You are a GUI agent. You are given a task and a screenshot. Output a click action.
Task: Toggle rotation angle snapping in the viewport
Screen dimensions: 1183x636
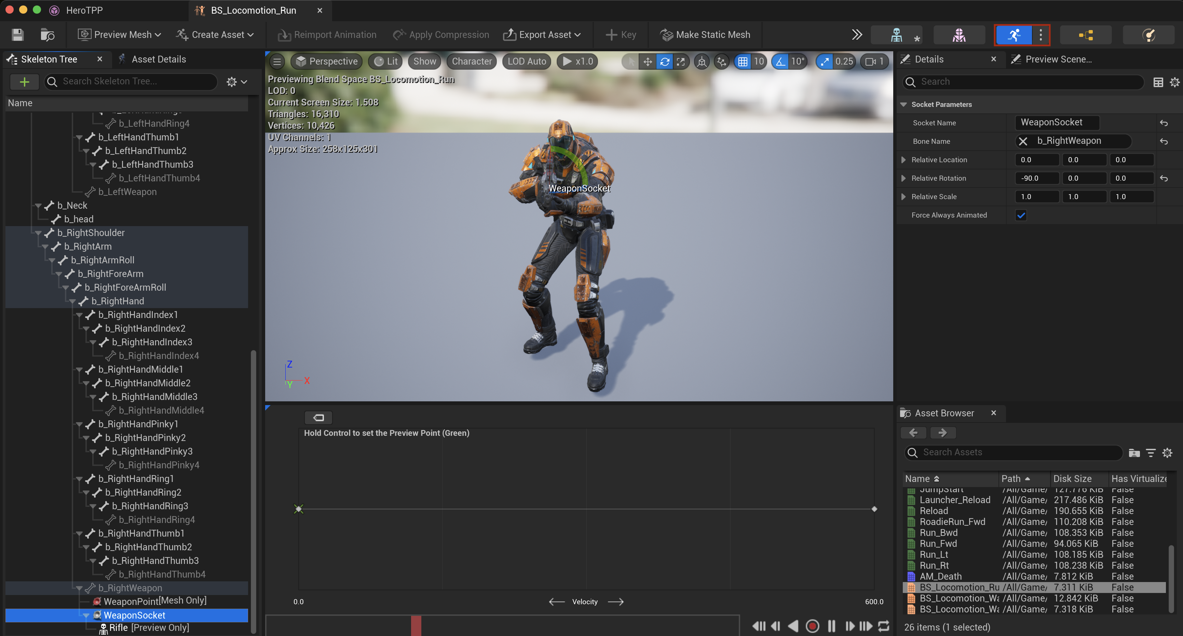781,61
